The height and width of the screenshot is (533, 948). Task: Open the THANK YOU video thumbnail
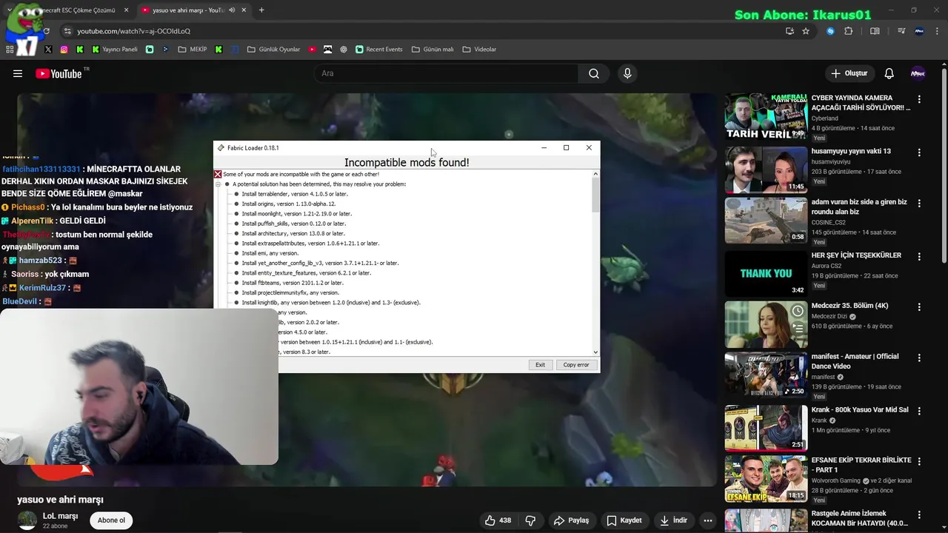pos(766,274)
